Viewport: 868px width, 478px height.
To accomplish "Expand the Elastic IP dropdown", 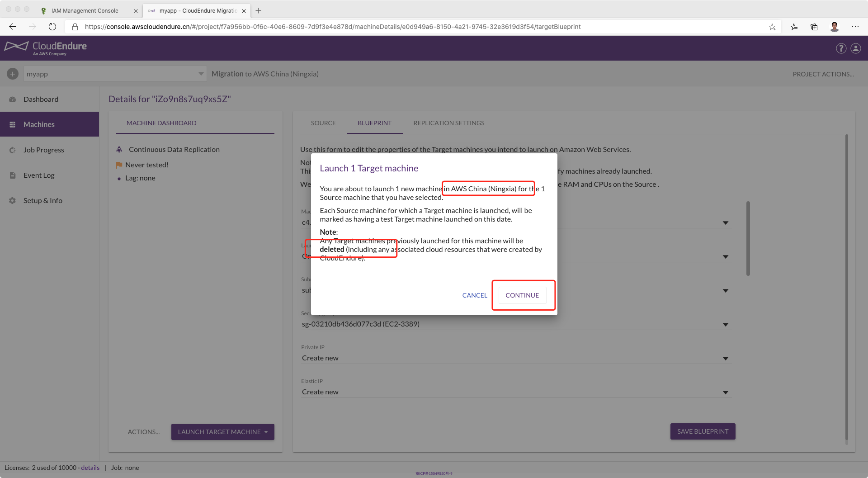I will 725,392.
